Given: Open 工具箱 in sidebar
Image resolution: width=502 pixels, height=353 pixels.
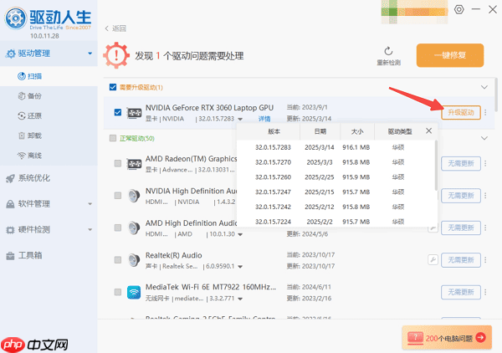Looking at the screenshot, I should (49, 255).
